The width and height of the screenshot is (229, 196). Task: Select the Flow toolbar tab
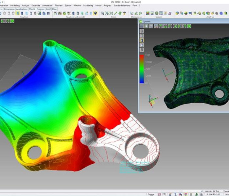point(54,9)
